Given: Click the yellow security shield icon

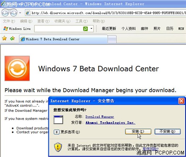Looking at the screenshot, I should click(x=58, y=147).
